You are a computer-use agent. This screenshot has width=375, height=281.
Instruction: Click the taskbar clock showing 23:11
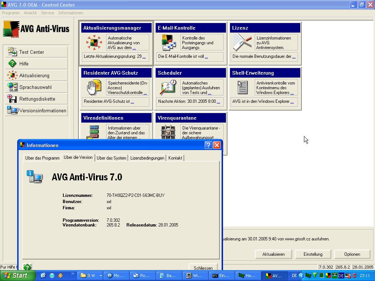(x=365, y=276)
